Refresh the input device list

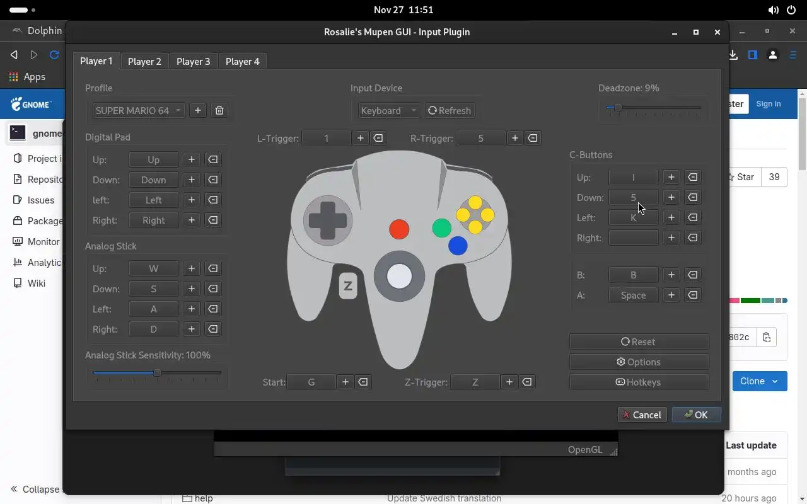pyautogui.click(x=450, y=110)
